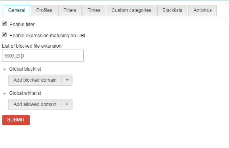
Task: Open the Filters tab
Action: pyautogui.click(x=70, y=10)
